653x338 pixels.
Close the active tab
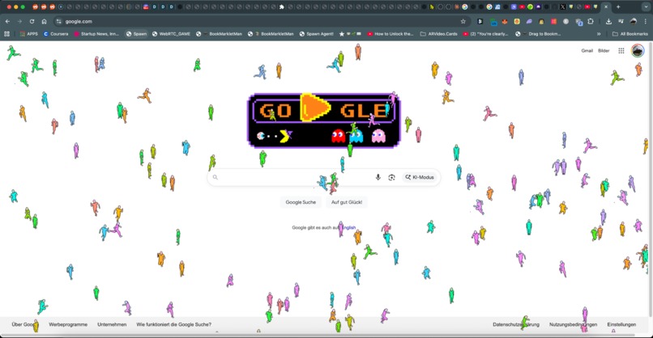pyautogui.click(x=606, y=6)
